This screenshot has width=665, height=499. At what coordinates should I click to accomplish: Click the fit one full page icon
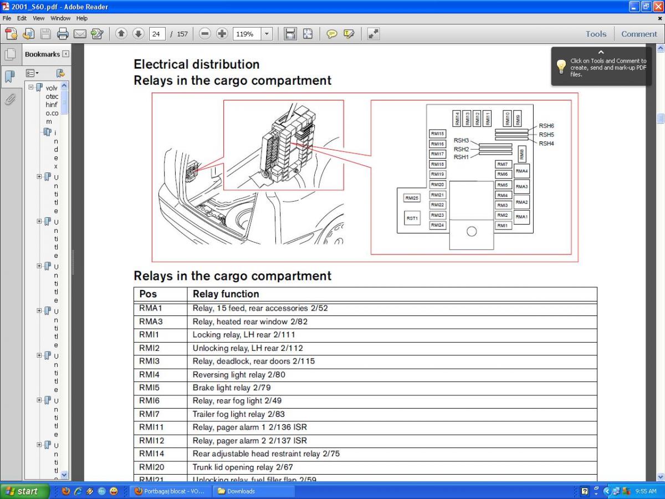tap(307, 34)
